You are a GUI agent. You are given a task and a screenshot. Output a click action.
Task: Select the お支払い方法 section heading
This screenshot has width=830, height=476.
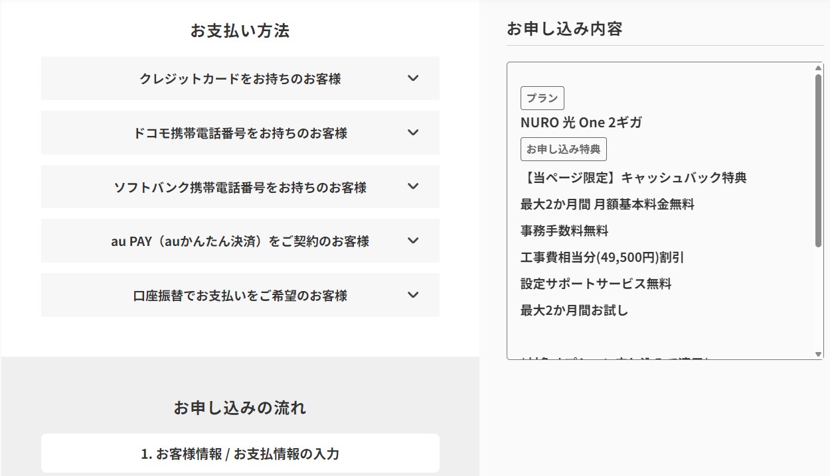point(240,30)
